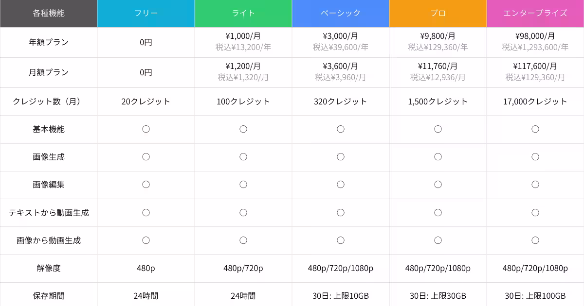Viewport: 584px width, 306px height.
Task: Click the 基本機能 circle in フリー column
Action: click(x=146, y=129)
